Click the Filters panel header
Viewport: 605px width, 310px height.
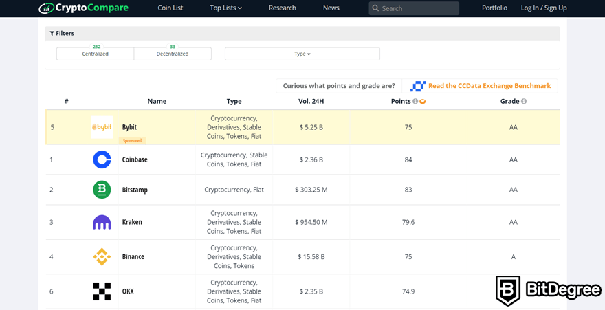(302, 34)
